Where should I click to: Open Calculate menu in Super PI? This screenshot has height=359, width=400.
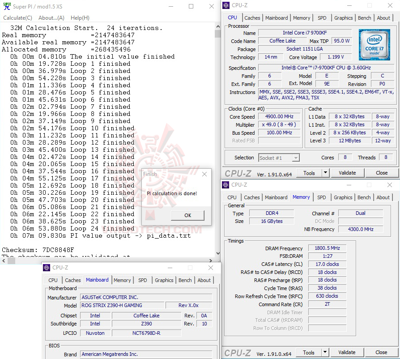click(x=17, y=18)
